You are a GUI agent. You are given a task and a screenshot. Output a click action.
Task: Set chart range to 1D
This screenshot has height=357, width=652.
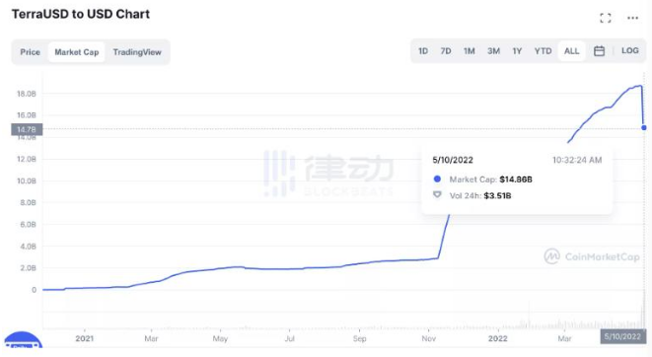(423, 51)
